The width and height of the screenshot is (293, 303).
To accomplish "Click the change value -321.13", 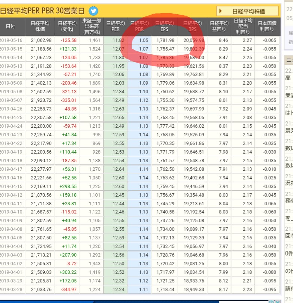I will (x=69, y=92).
